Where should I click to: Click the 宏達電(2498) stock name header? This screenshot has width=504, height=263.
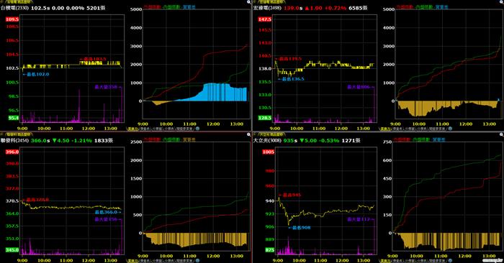267,8
